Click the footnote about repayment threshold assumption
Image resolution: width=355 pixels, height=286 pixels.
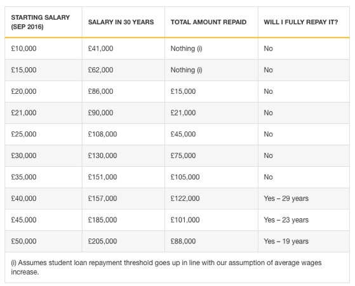tap(166, 267)
